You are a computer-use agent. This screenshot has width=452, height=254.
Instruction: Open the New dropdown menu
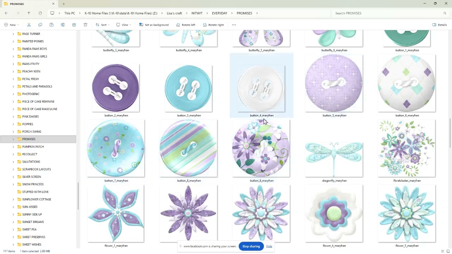[11, 25]
